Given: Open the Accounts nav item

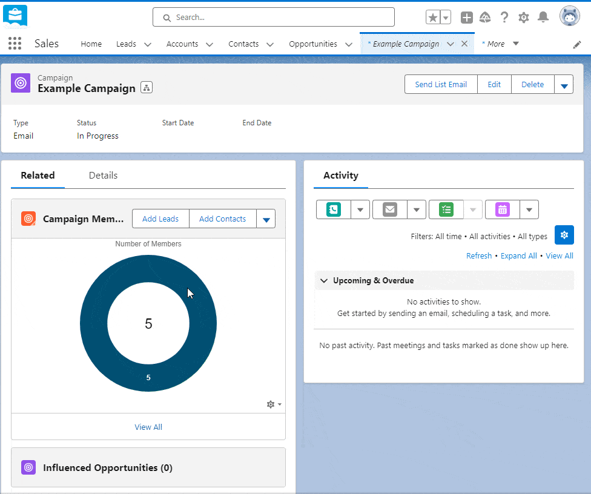Looking at the screenshot, I should coord(182,44).
